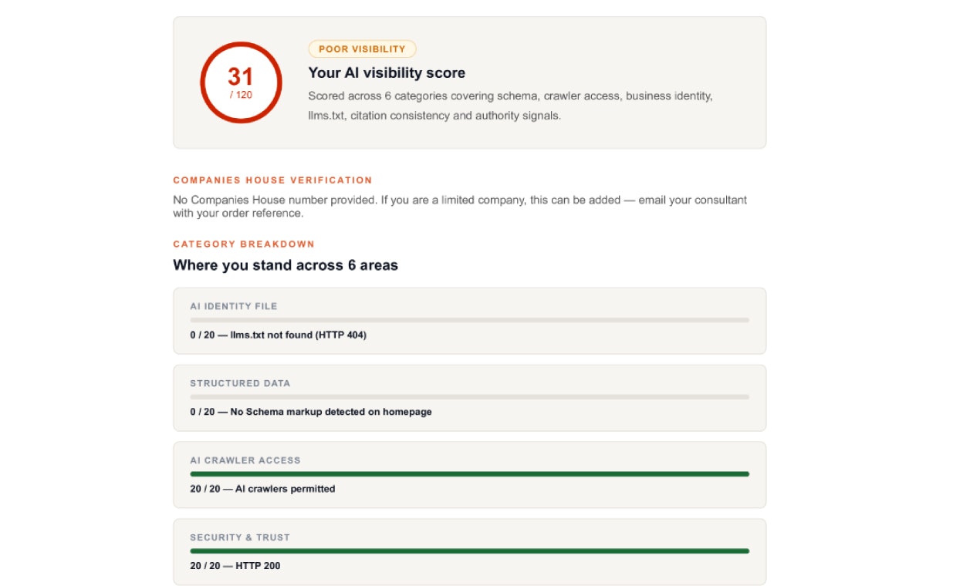Click the AI crawlers permitted result text
The width and height of the screenshot is (980, 586).
point(262,490)
